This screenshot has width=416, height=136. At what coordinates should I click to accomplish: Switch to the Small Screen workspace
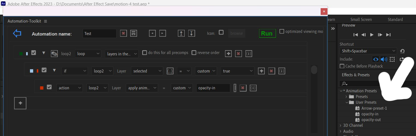361,20
